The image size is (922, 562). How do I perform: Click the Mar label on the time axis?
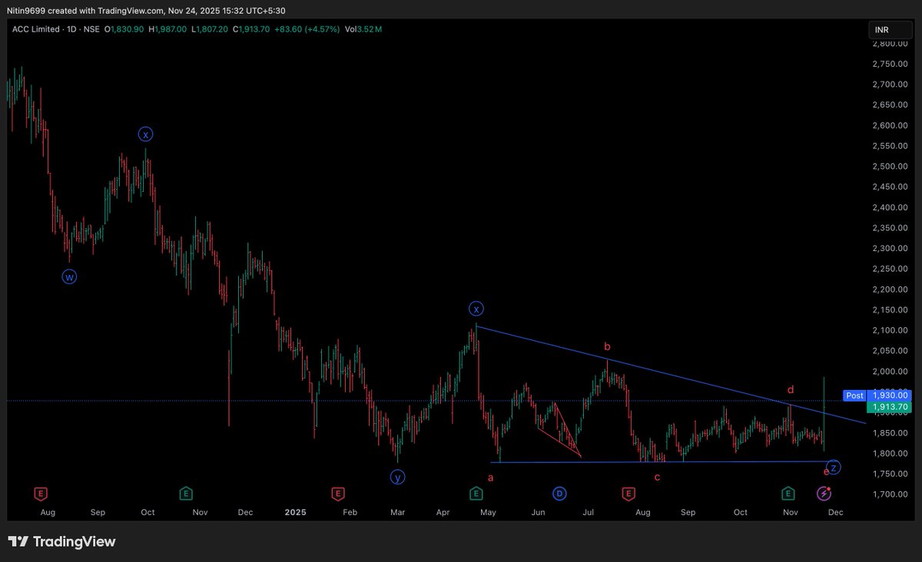point(397,511)
